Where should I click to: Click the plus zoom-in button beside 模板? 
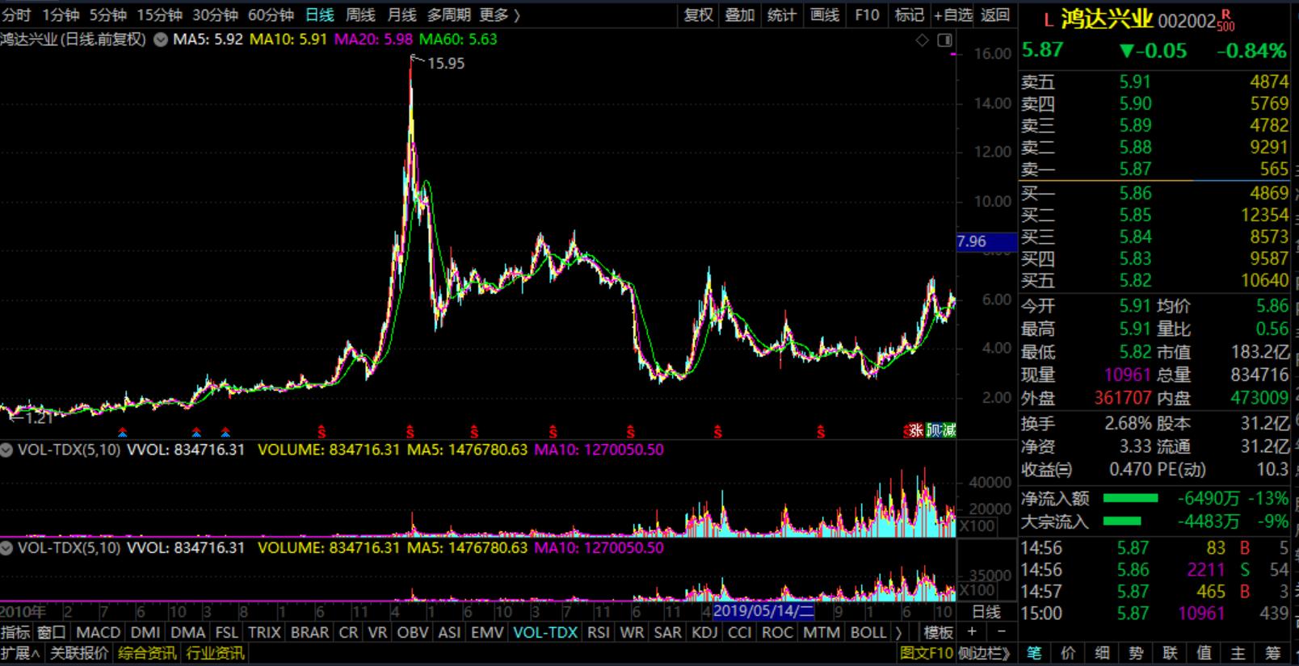tap(973, 632)
